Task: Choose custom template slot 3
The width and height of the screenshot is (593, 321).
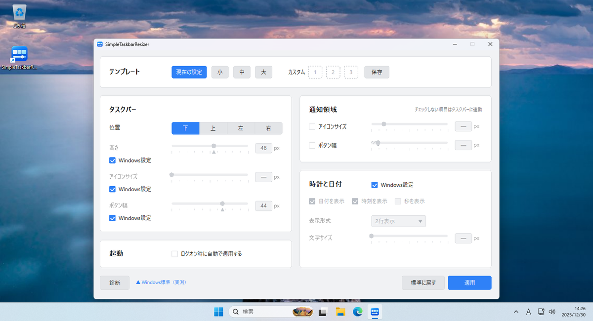Action: click(x=351, y=72)
